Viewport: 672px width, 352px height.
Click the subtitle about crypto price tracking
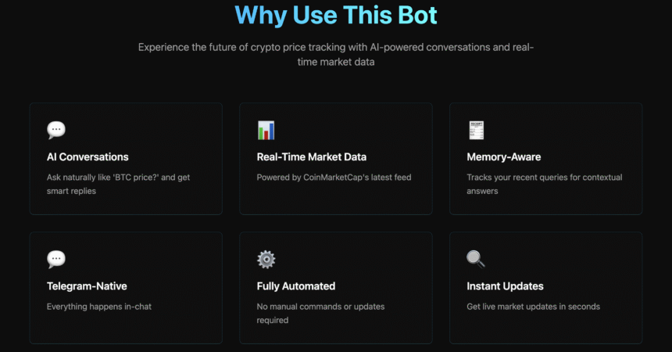tap(336, 55)
